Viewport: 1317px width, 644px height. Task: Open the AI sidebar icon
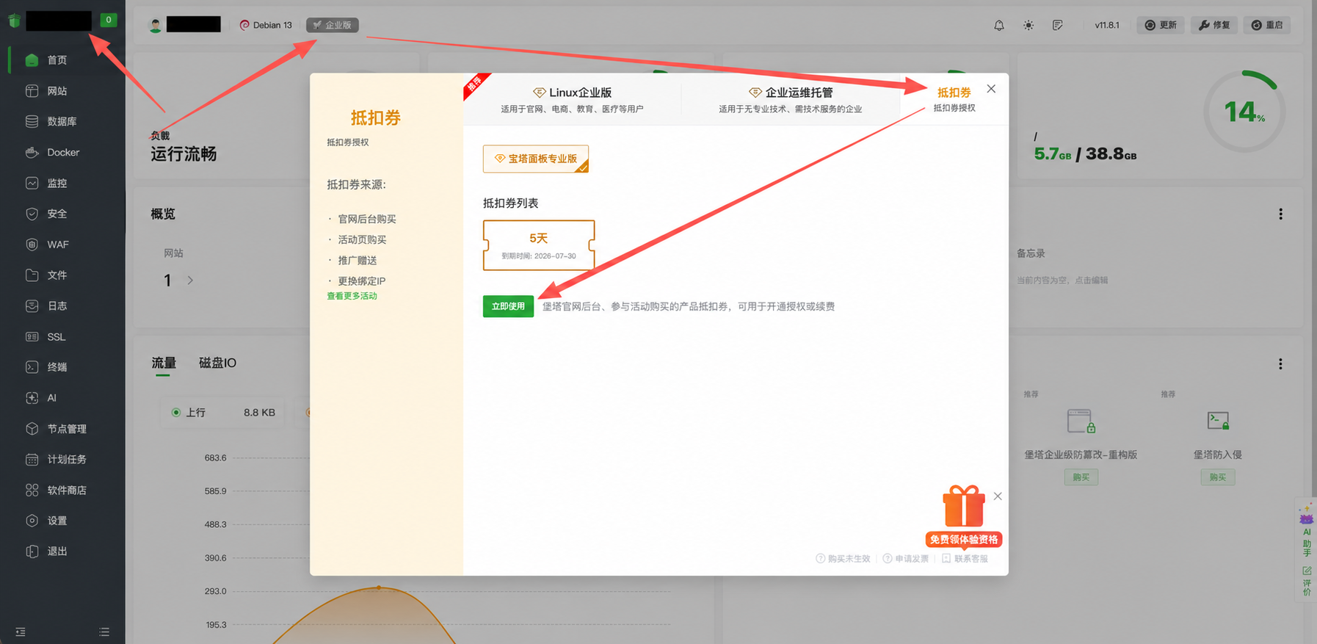(32, 398)
